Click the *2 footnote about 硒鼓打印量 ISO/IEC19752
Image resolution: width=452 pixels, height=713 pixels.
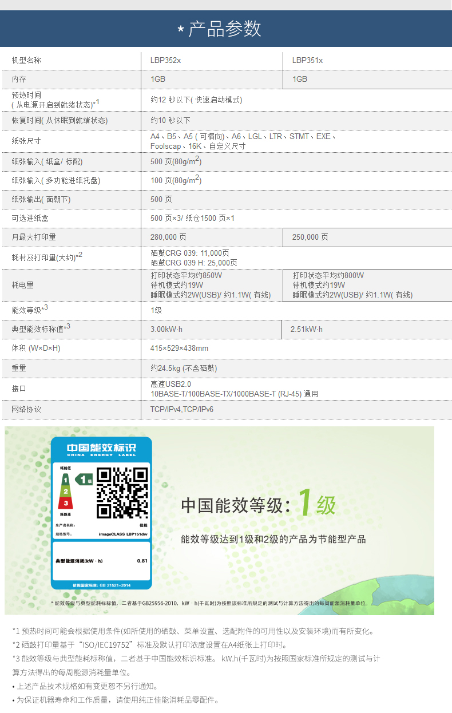(x=150, y=645)
